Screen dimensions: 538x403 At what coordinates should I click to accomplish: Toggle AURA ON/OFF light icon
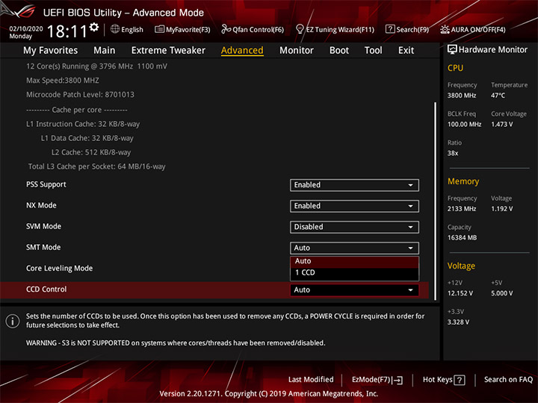(445, 29)
